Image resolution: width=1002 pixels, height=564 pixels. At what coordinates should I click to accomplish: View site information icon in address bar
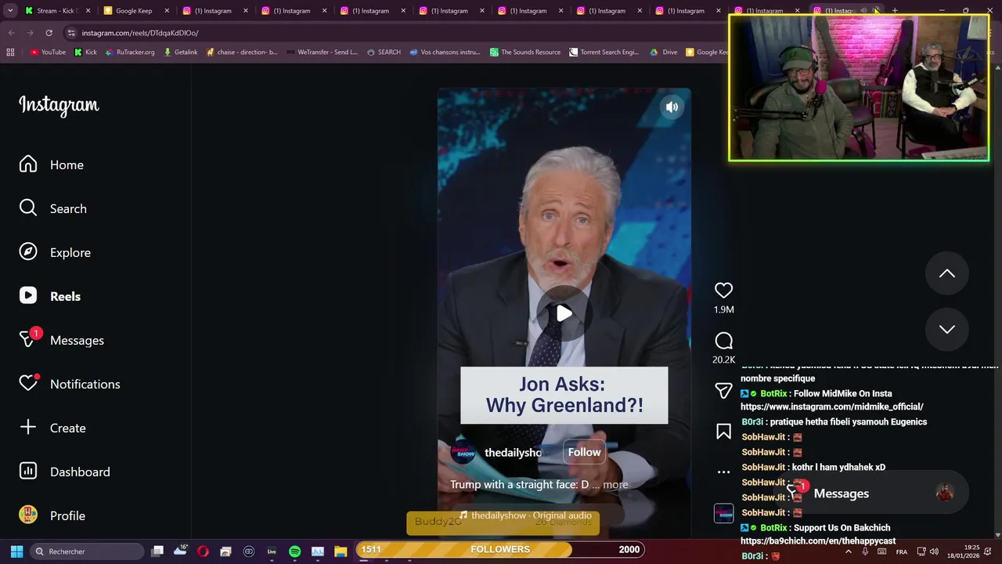(71, 33)
